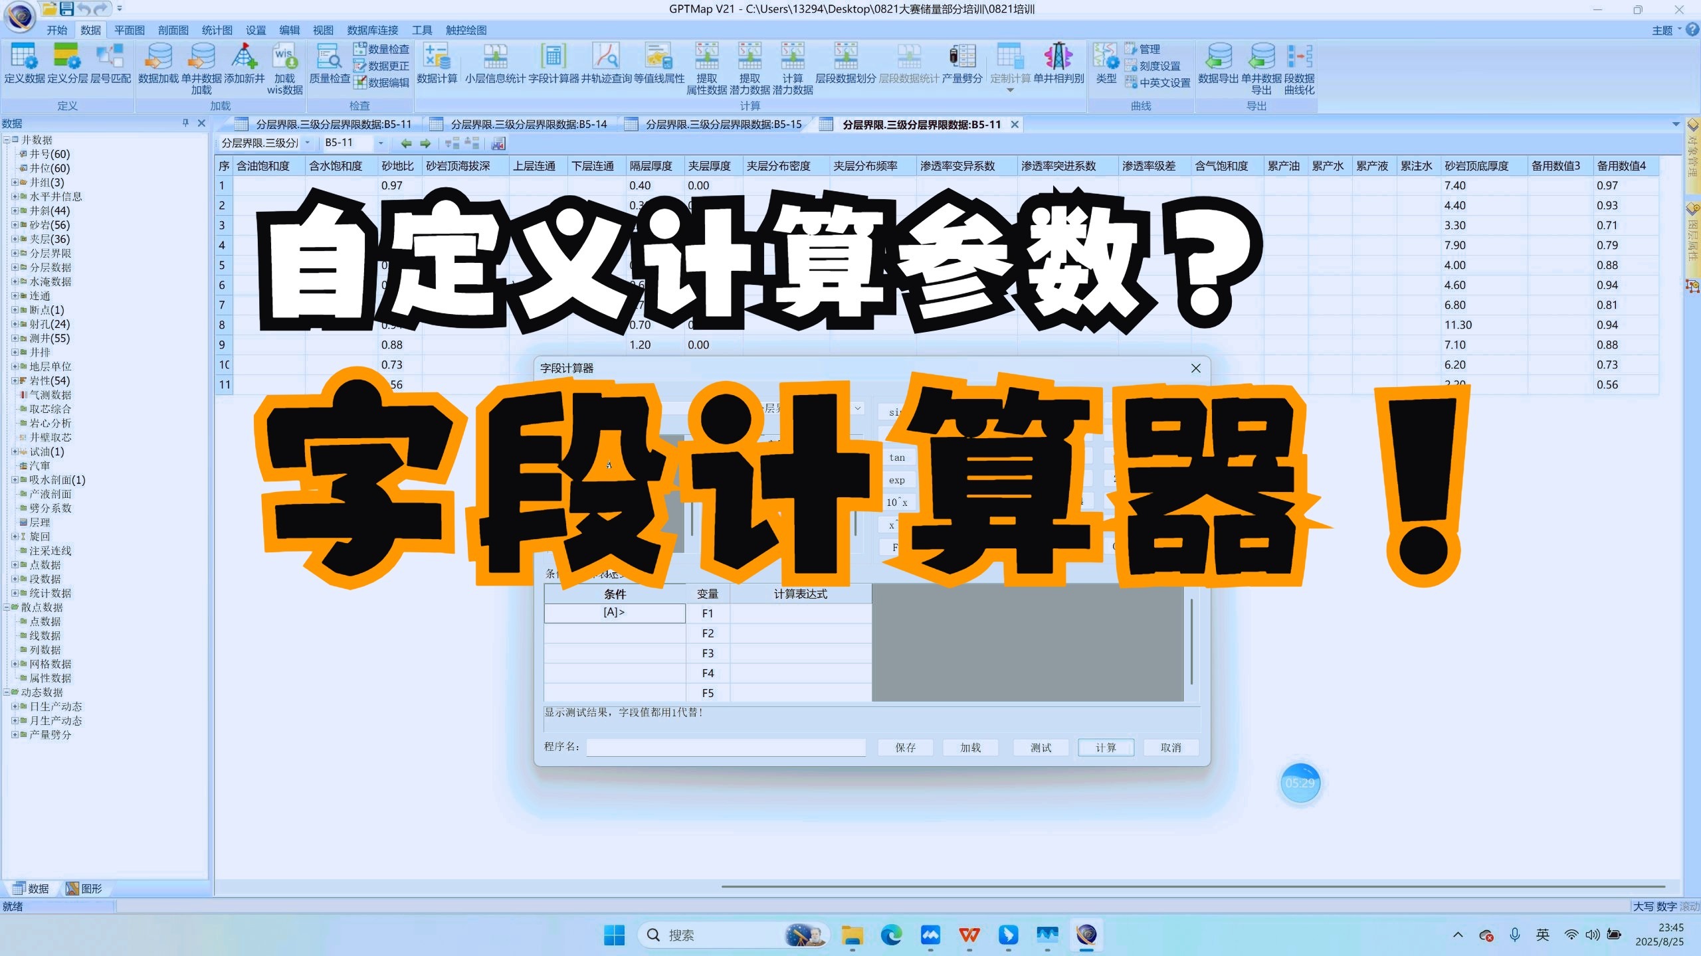
Task: Expand the 定制计算 dropdown arrow
Action: 1010,90
